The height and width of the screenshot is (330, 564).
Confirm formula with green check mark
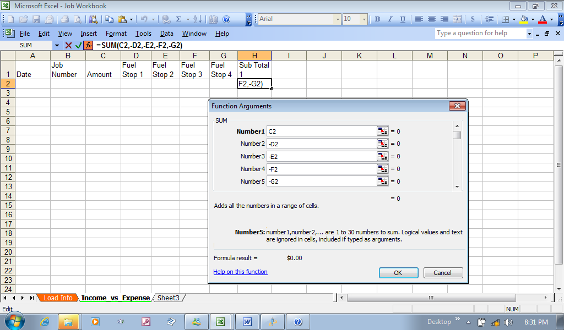coord(78,45)
